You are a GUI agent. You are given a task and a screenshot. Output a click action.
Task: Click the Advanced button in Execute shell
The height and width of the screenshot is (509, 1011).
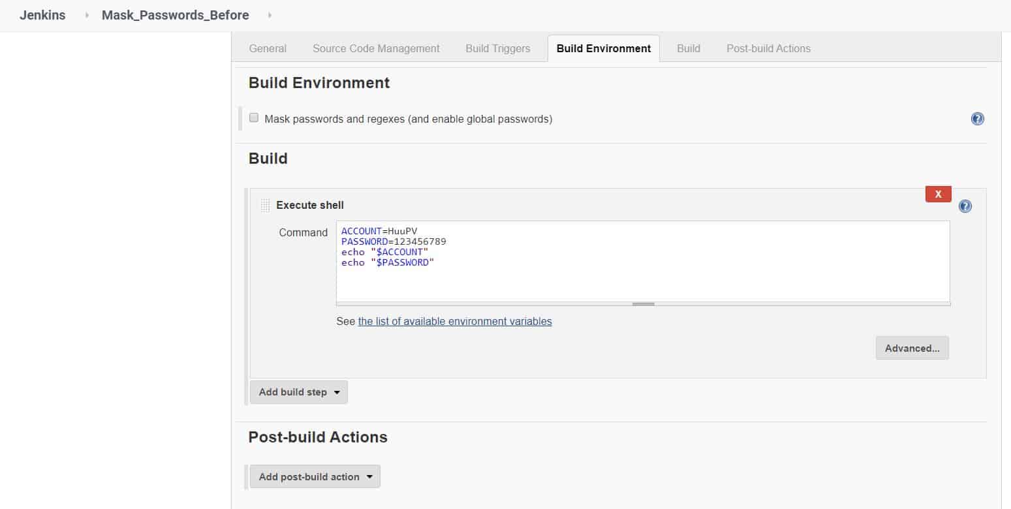912,348
